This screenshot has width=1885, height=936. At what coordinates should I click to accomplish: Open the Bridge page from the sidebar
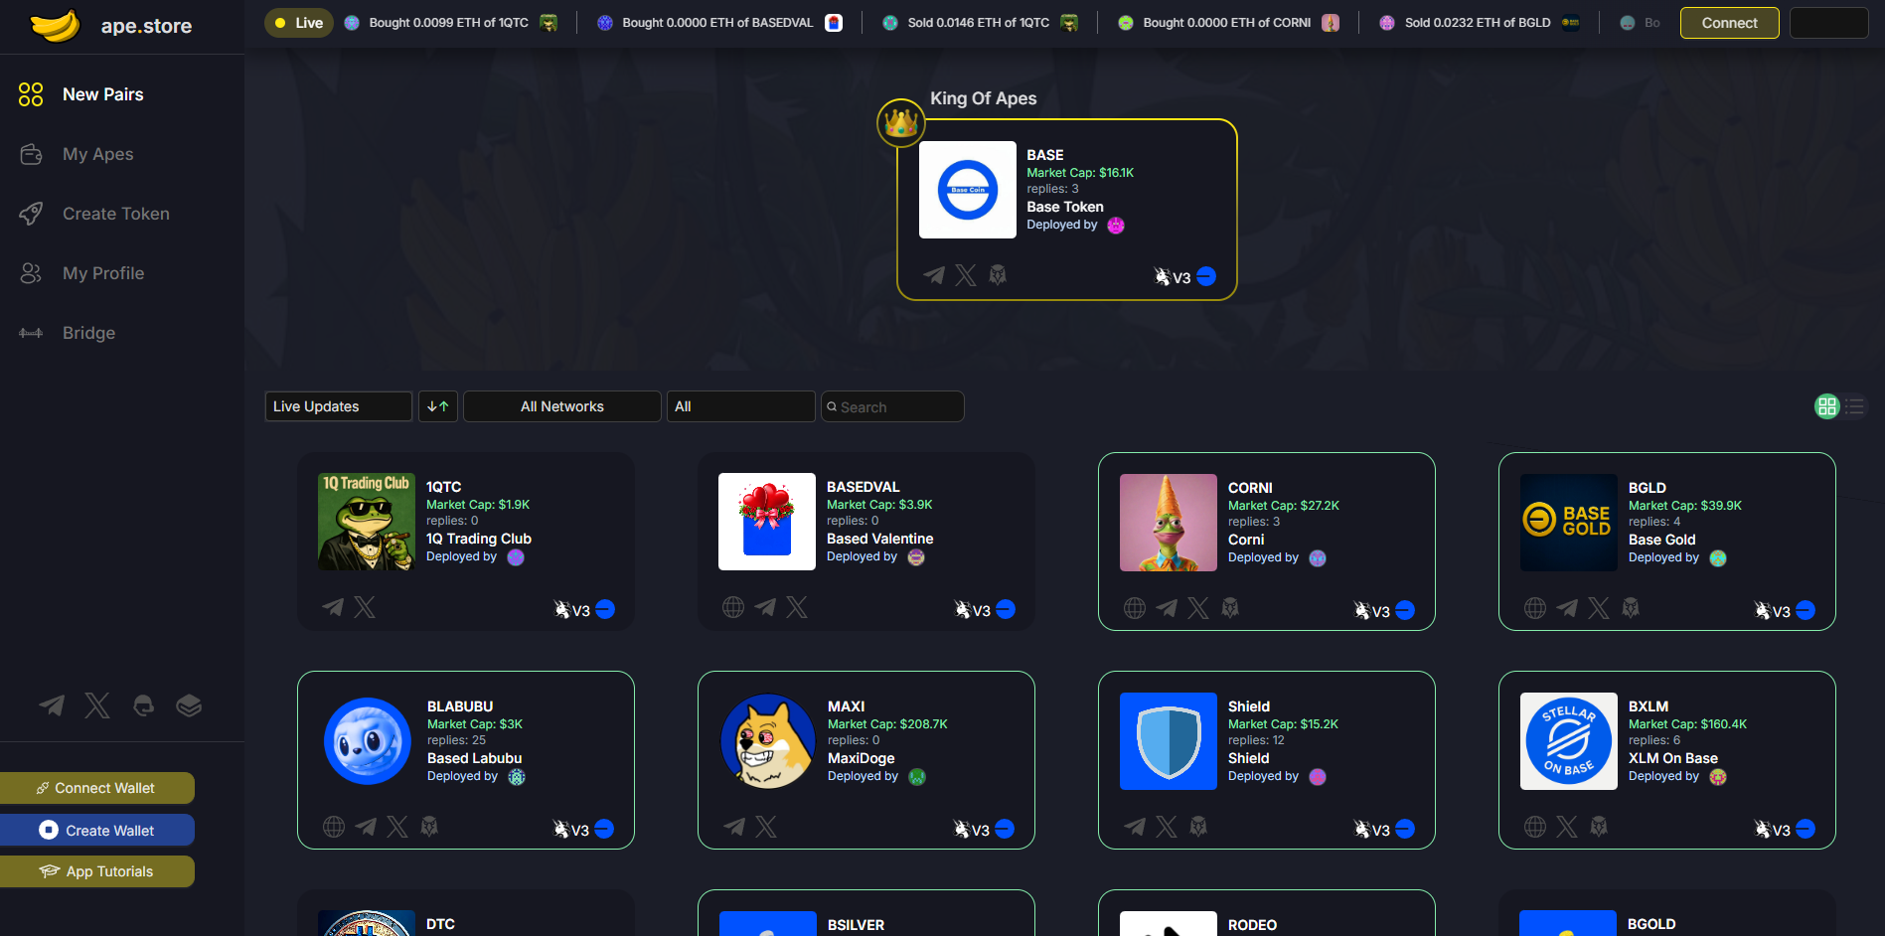tap(89, 333)
